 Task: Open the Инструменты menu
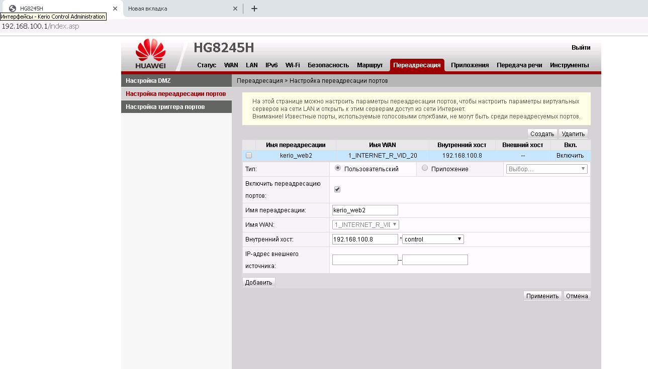pos(570,65)
